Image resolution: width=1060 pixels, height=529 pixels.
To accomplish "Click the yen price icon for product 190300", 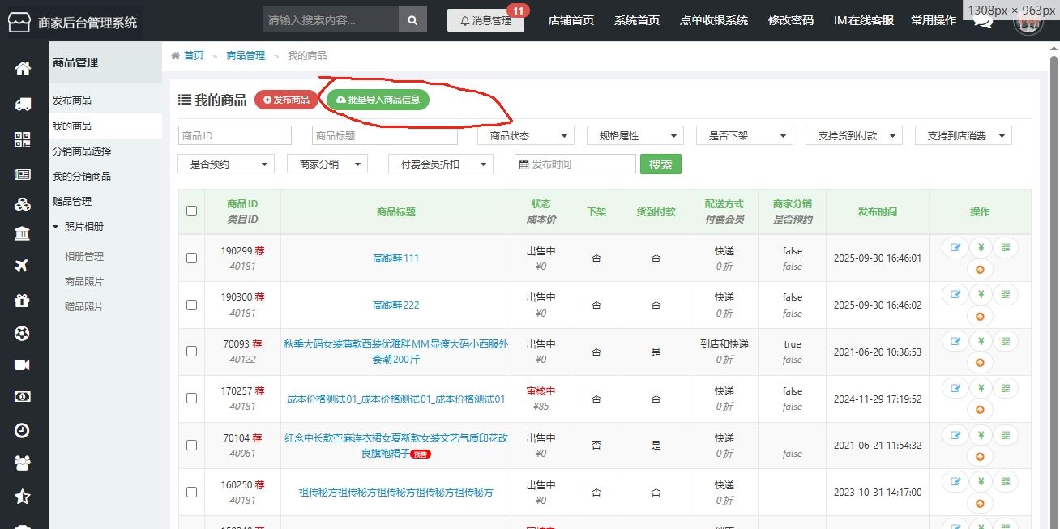I will pos(981,295).
